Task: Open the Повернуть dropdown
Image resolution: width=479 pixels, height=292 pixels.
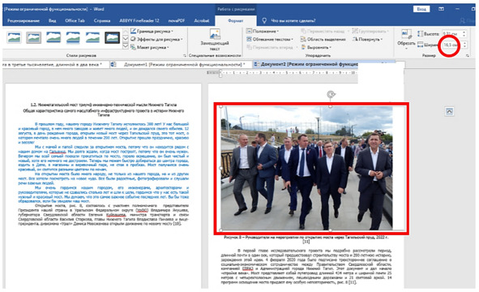Action: pyautogui.click(x=367, y=39)
